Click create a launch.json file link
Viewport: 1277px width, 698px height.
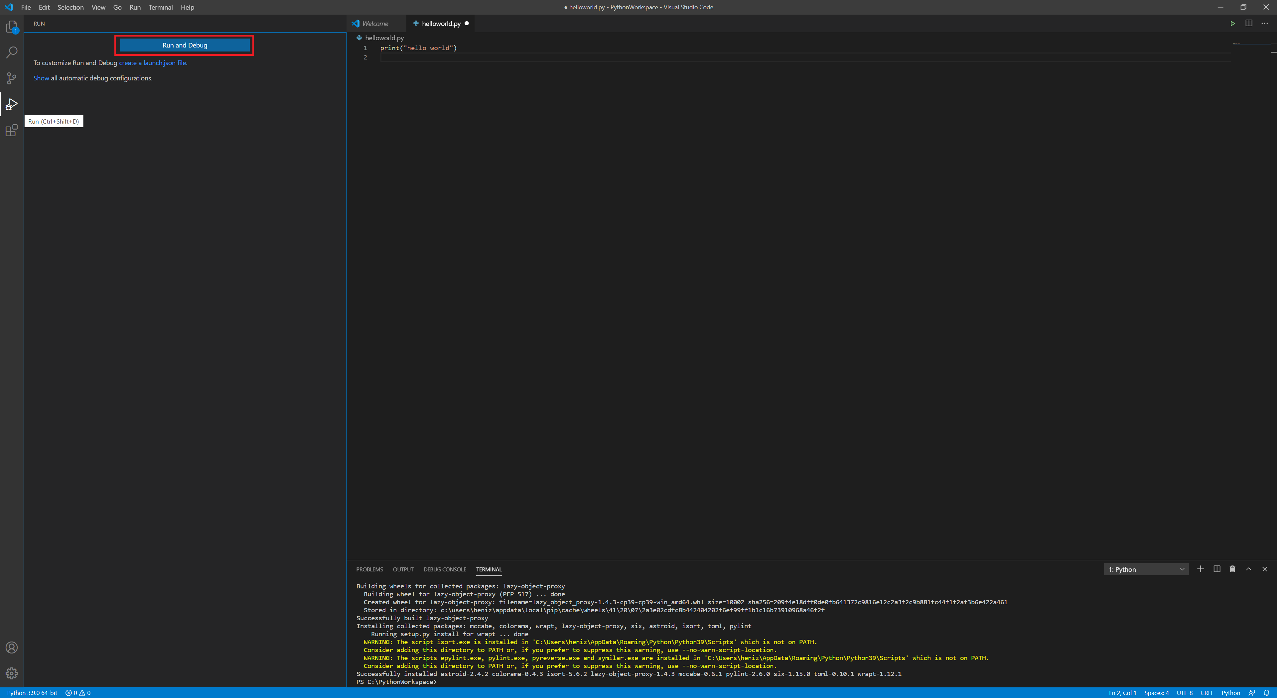point(152,63)
